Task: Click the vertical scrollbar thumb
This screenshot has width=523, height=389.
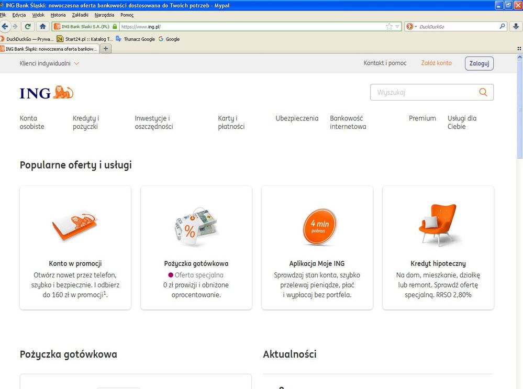Action: coord(520,109)
